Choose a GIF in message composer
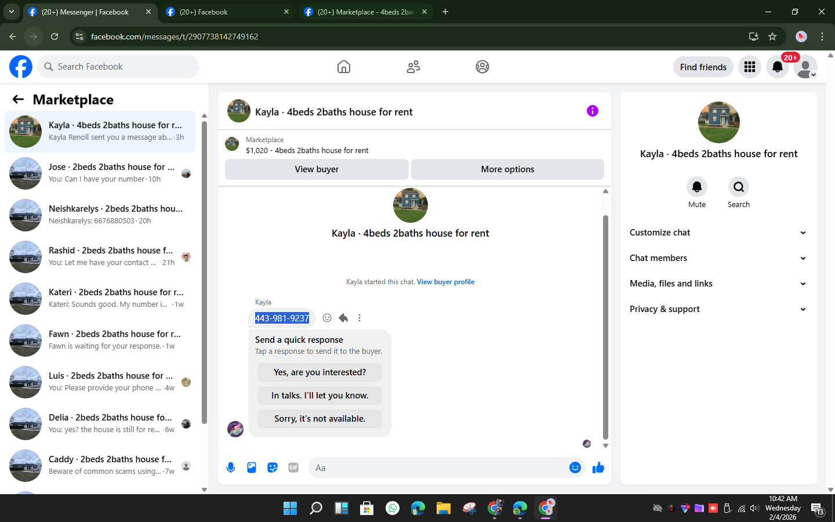 coord(293,467)
